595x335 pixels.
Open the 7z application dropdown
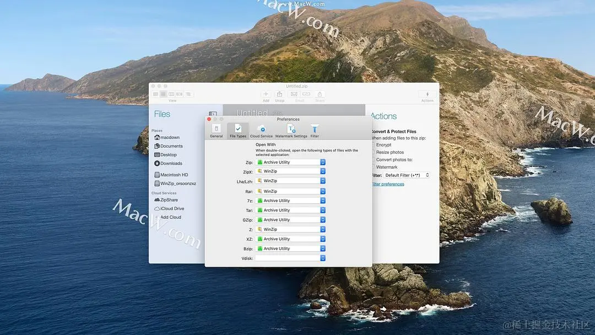[290, 201]
